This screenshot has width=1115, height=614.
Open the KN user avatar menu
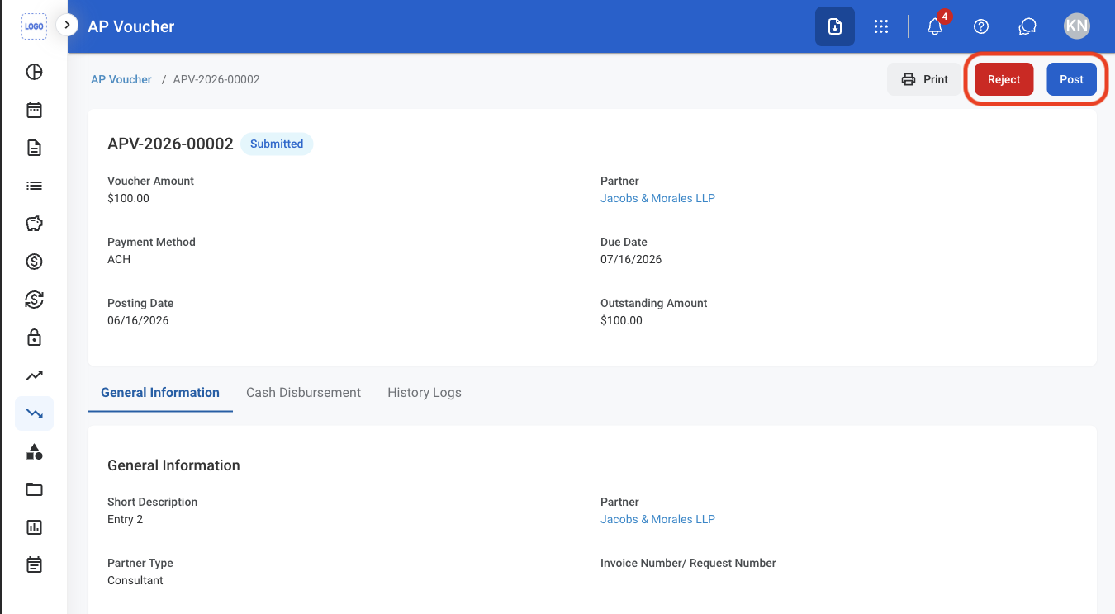(1077, 26)
